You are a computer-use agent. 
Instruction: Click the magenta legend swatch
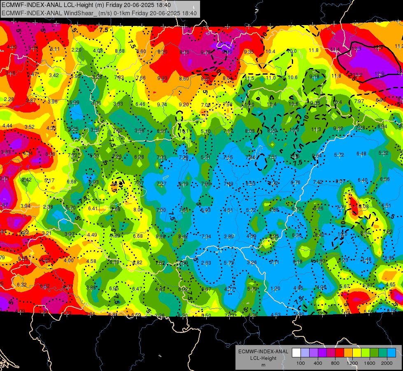(331, 353)
